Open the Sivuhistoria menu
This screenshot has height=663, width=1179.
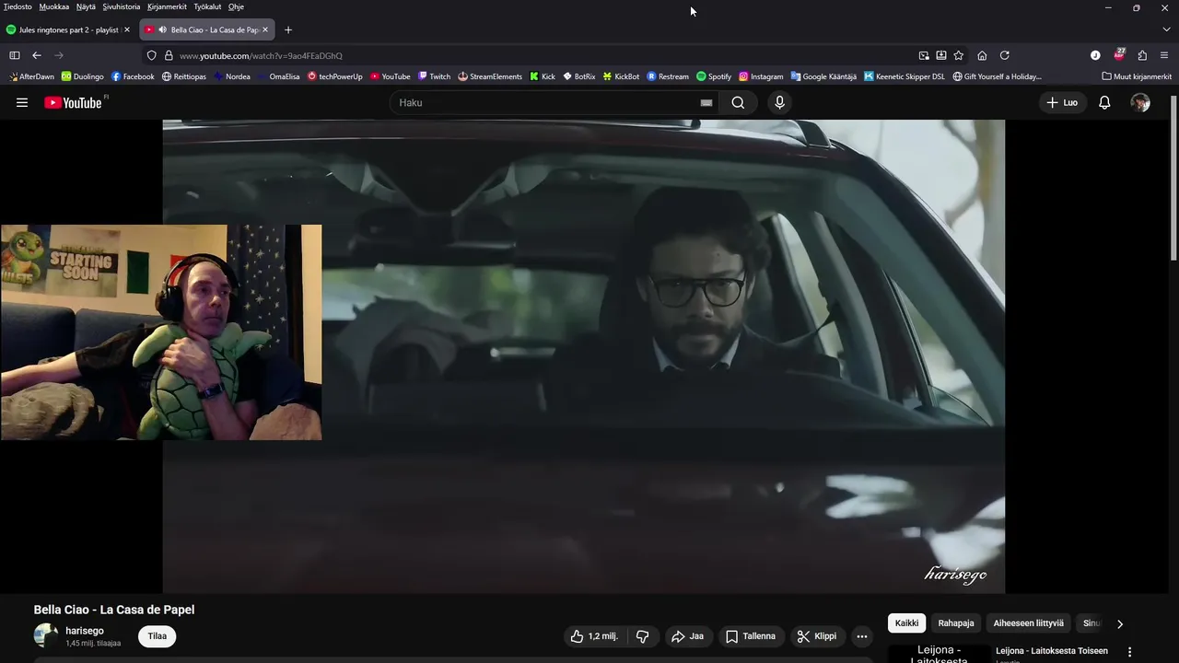[122, 6]
